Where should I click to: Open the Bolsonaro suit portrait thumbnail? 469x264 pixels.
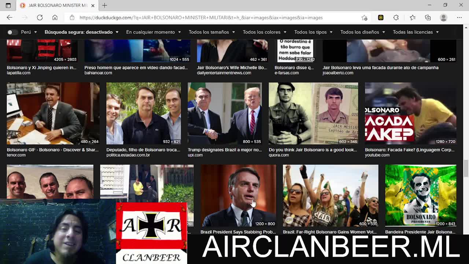click(x=238, y=195)
